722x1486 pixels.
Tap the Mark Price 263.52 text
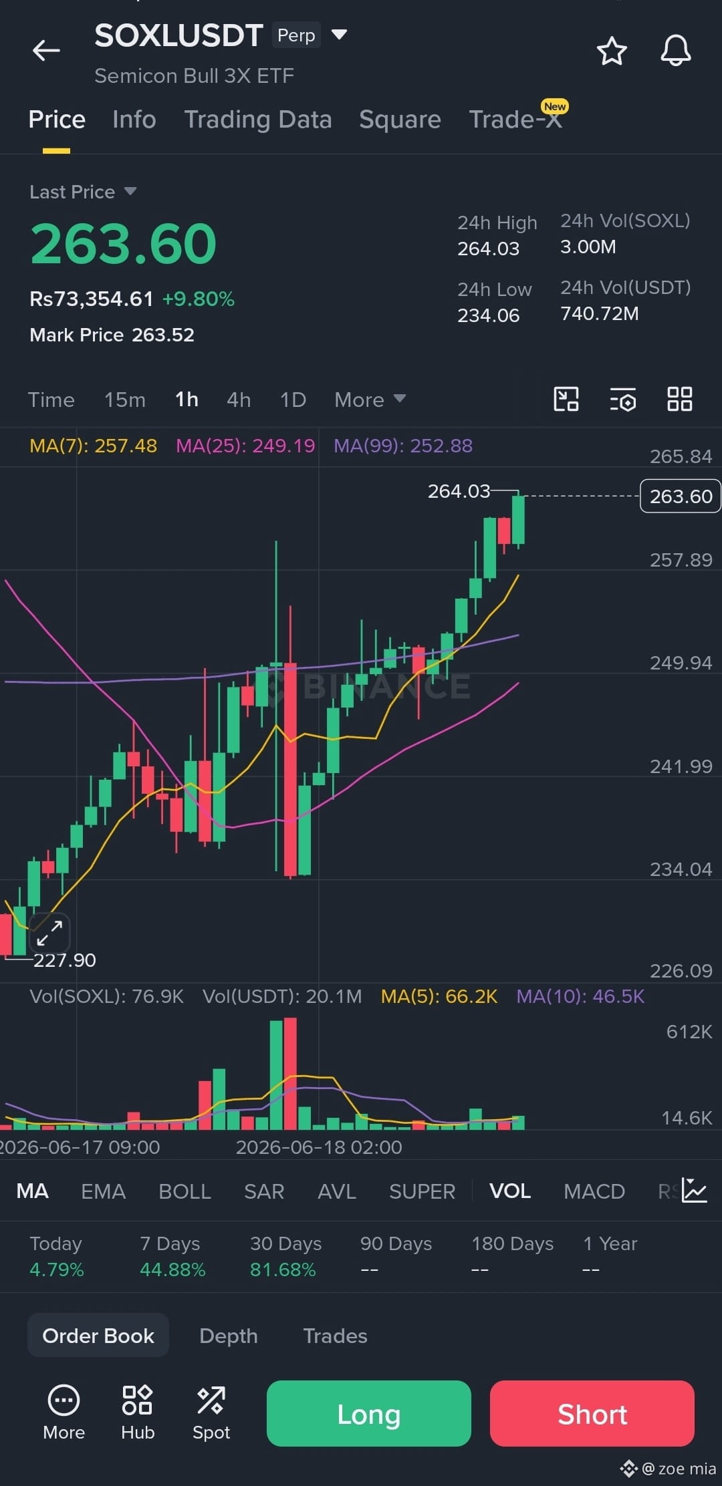point(112,335)
